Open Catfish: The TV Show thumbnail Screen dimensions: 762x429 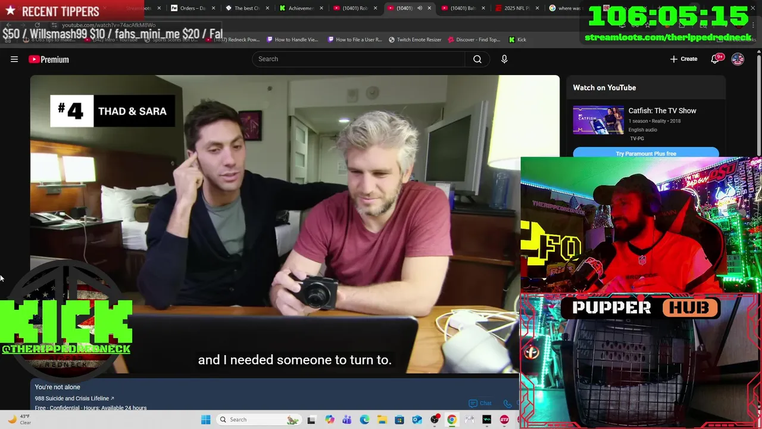click(598, 120)
